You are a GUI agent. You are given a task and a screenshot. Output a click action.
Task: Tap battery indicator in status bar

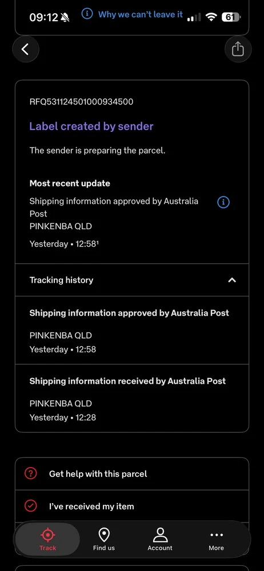(231, 17)
